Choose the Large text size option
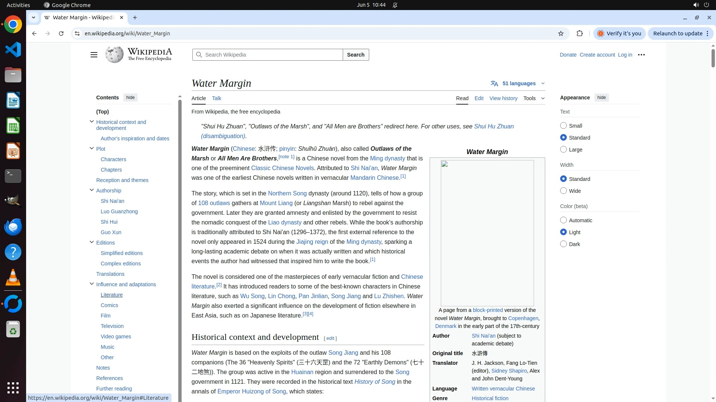This screenshot has height=402, width=716. [x=563, y=150]
